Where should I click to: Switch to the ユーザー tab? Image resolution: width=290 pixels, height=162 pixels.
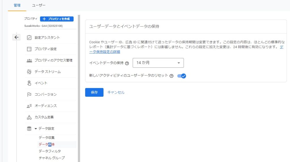[39, 5]
